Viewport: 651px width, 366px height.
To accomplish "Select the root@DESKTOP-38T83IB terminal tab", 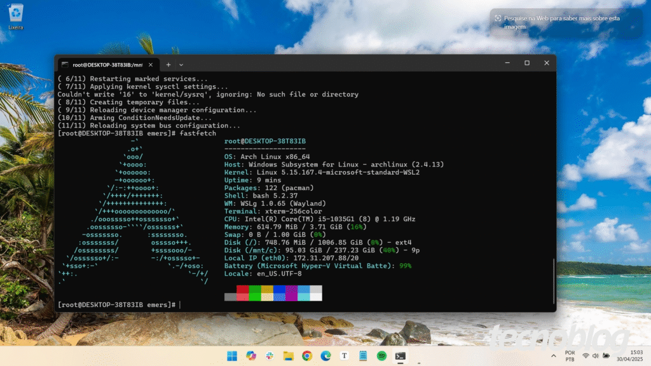I will pos(105,65).
